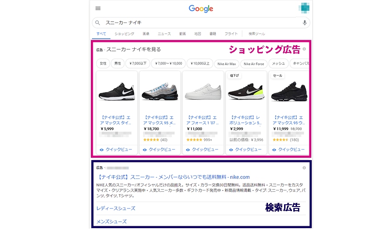Open the エア マックス 95 ウ… product title

[x=289, y=120]
